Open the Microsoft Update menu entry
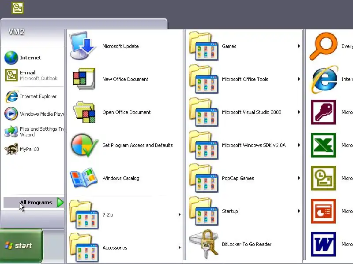Screen dimensions: 353x264 (125, 46)
